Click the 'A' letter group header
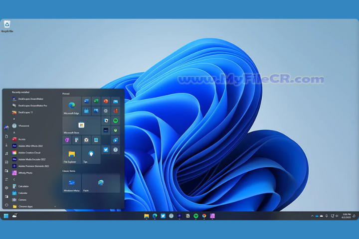This screenshot has width=359, height=239. pos(14,132)
